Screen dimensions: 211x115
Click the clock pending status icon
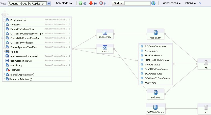pos(101,3)
